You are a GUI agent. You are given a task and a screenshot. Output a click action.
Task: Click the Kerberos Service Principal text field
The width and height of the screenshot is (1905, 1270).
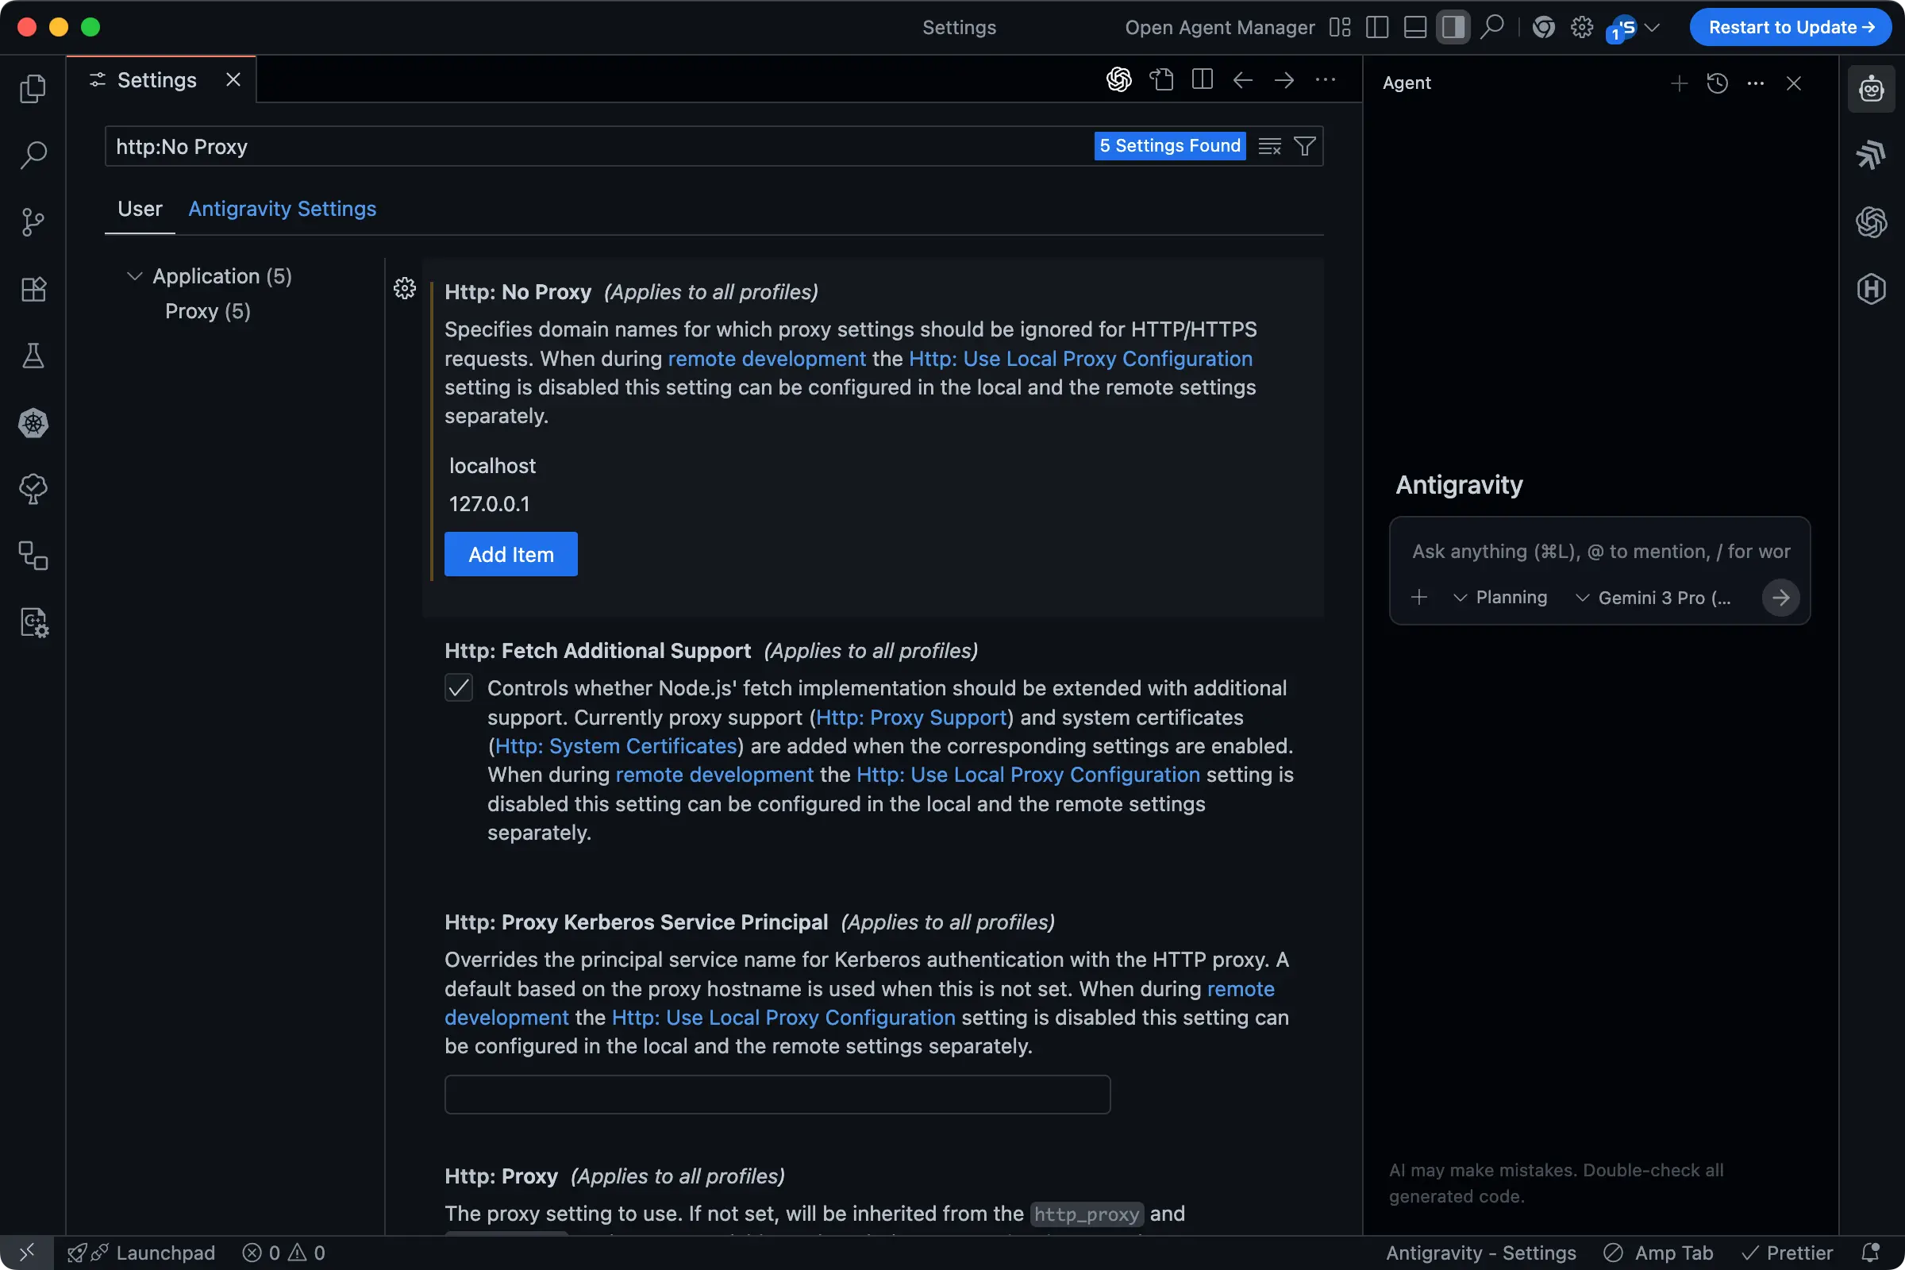pos(777,1095)
